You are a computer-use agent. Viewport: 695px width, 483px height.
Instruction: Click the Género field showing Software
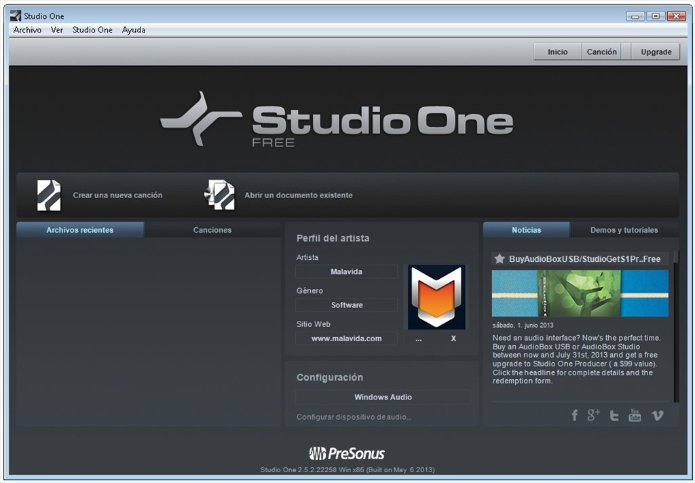pyautogui.click(x=346, y=305)
